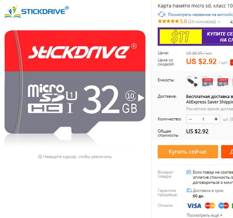Click the MasterCard payment icon
The height and width of the screenshot is (218, 233).
tap(210, 206)
